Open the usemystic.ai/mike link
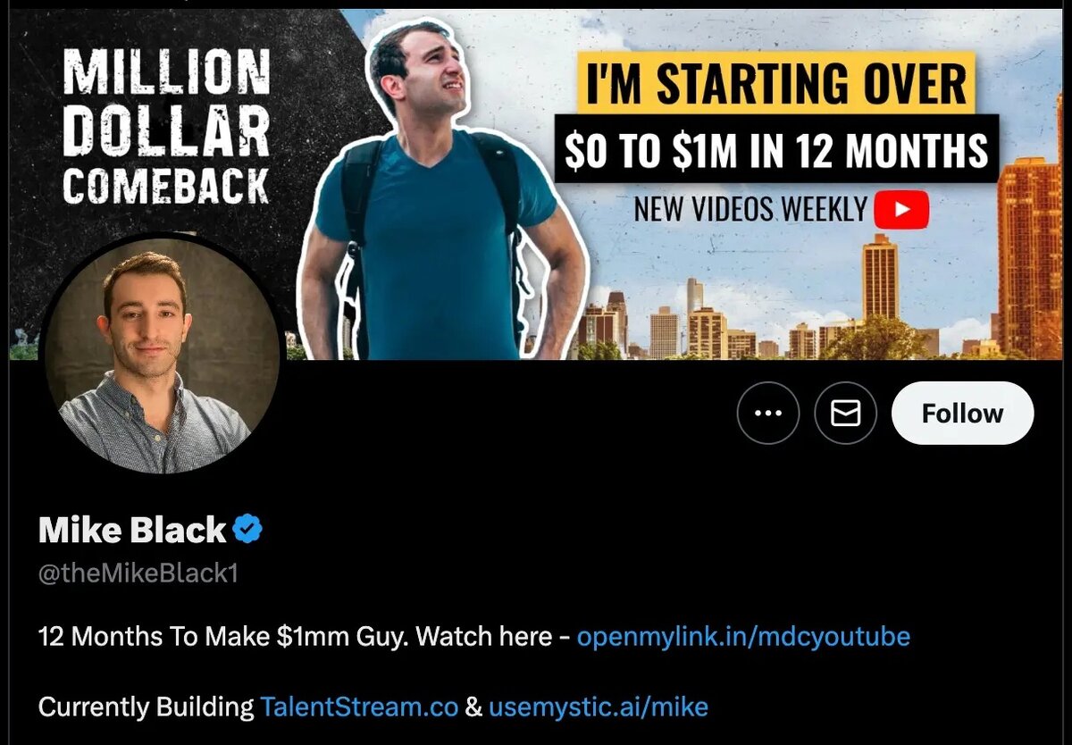This screenshot has width=1072, height=745. click(x=598, y=707)
